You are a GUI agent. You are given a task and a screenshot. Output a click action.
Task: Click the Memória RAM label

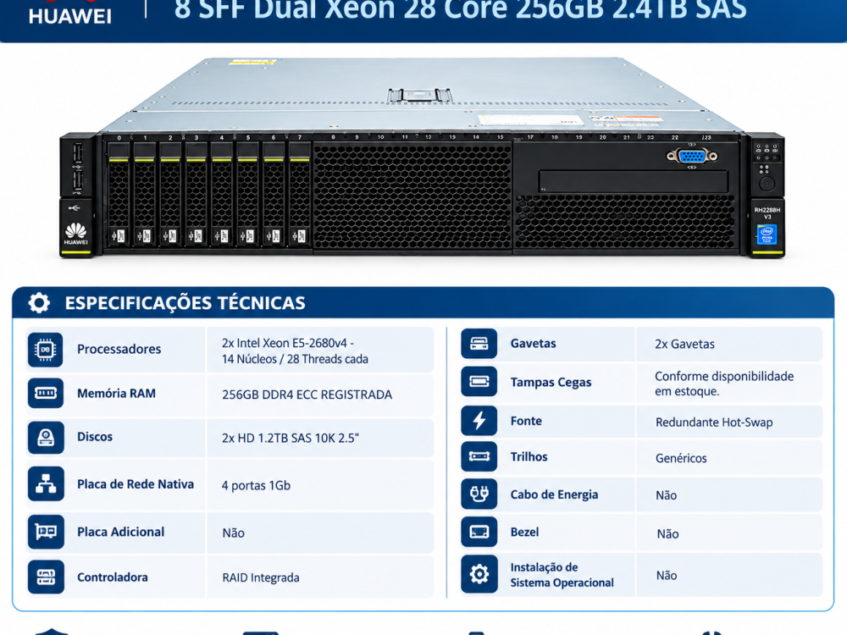(116, 394)
